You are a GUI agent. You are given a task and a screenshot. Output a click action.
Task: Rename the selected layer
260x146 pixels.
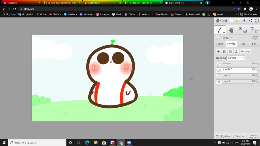coord(245,51)
